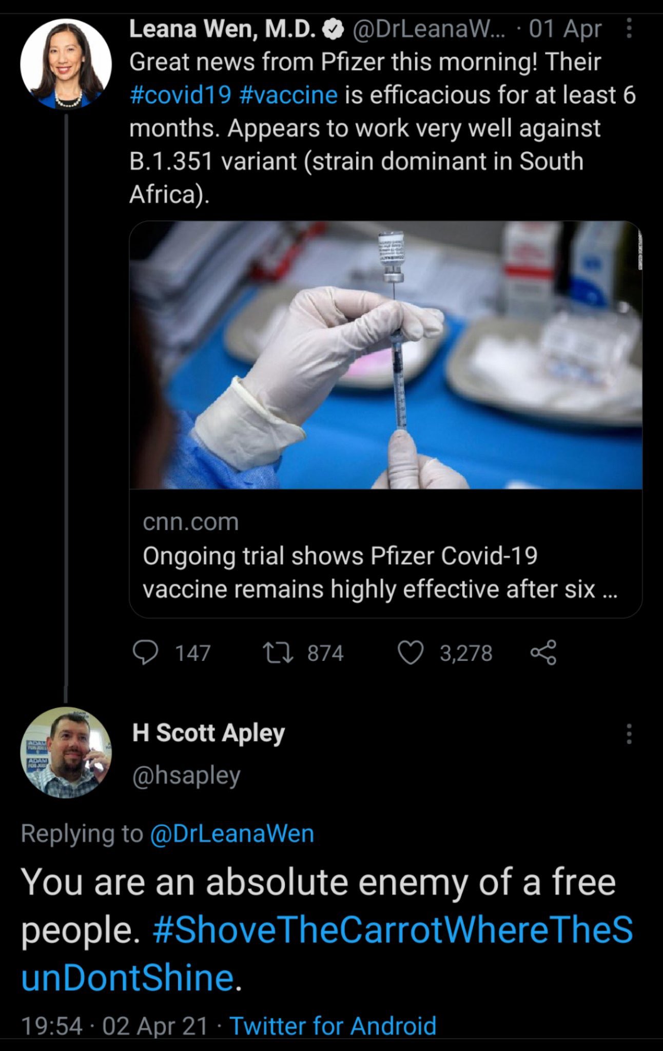Open three-dot menu on H Scott Apley's reply
Screen dimensions: 663x1051
click(629, 734)
